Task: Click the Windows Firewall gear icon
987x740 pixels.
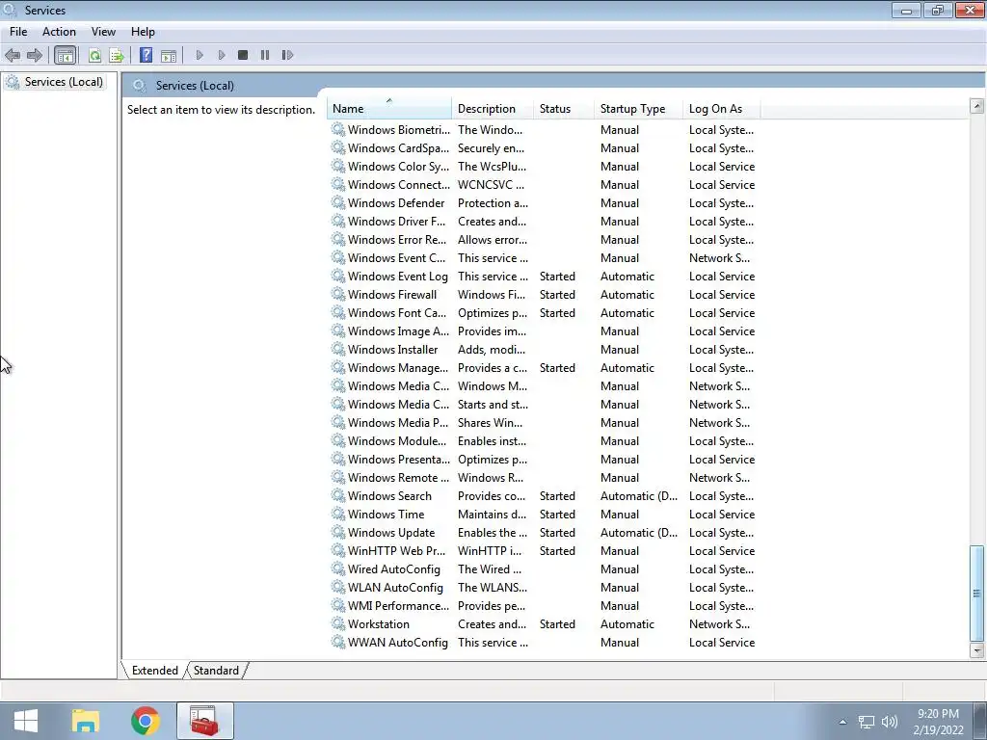Action: (338, 294)
